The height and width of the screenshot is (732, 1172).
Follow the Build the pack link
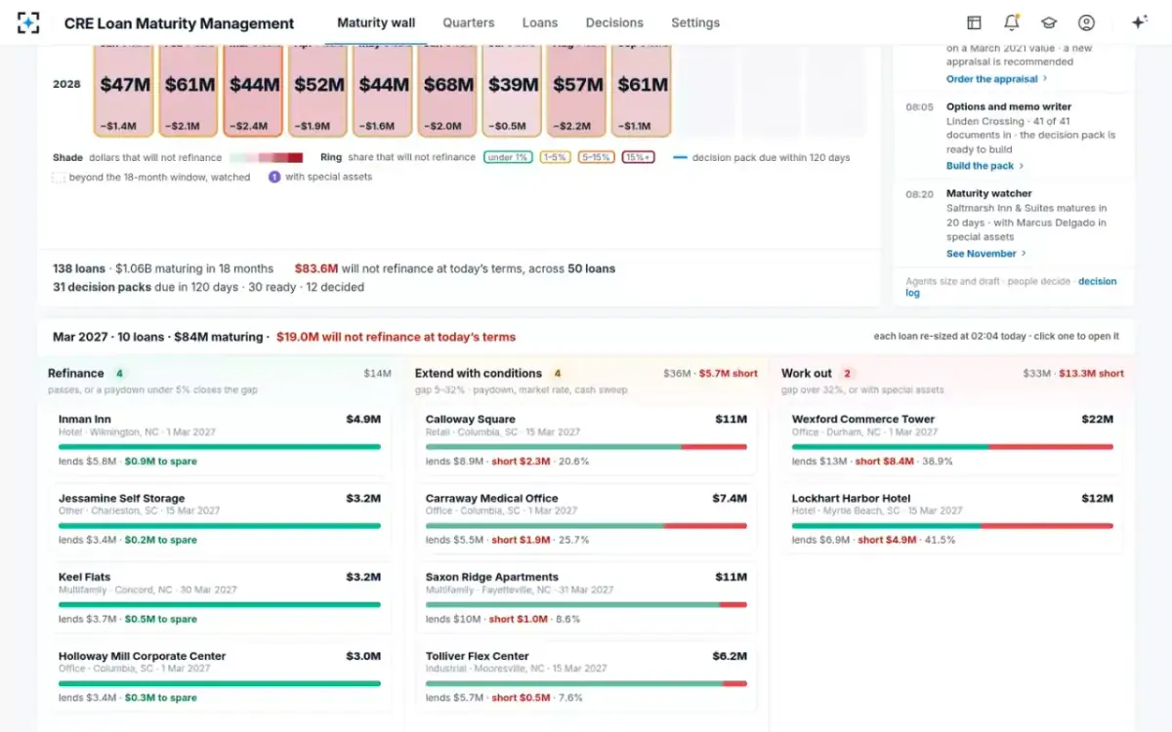tap(984, 166)
